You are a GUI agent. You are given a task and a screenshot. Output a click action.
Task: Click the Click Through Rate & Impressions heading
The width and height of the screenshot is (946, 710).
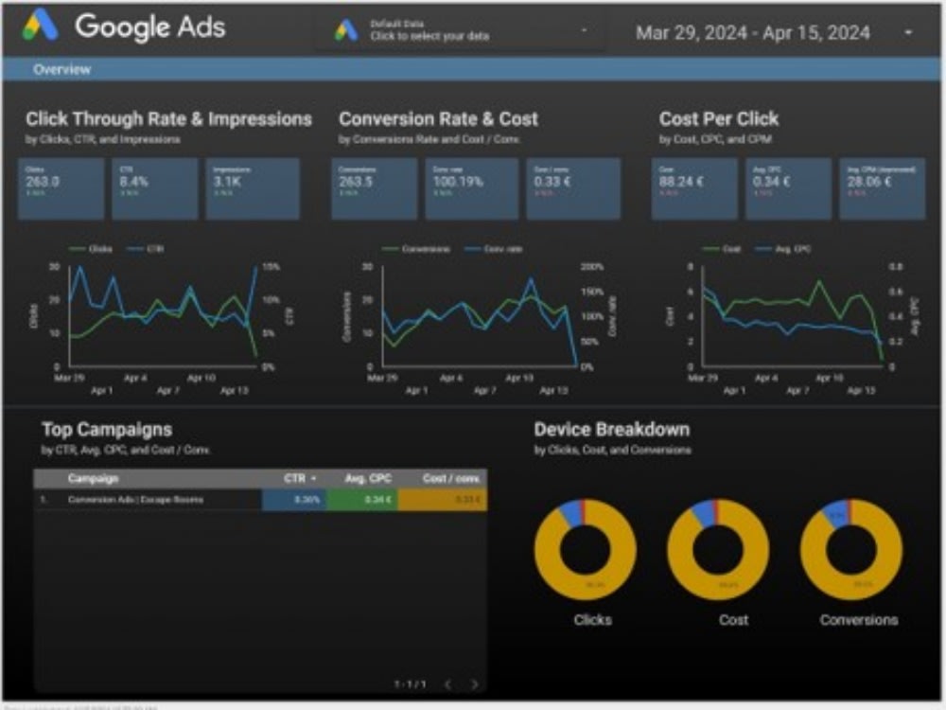coord(169,119)
